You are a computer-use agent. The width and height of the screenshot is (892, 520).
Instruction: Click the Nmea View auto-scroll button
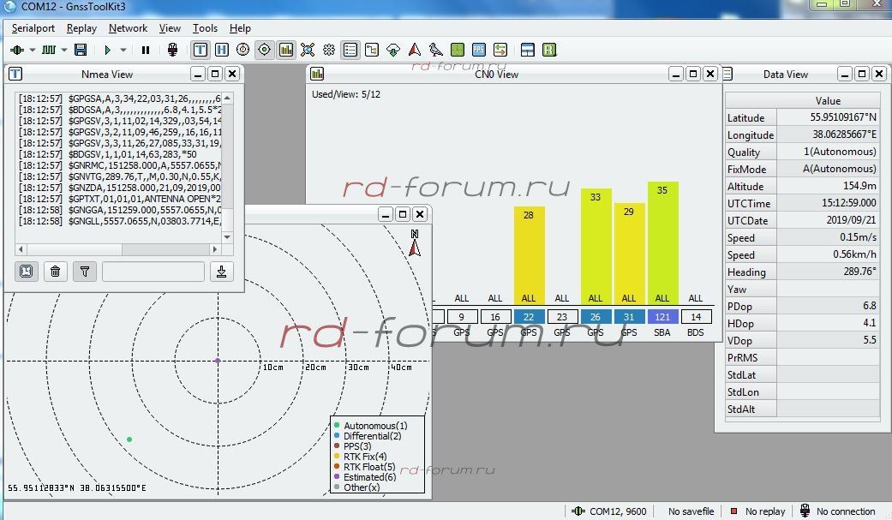tap(27, 272)
